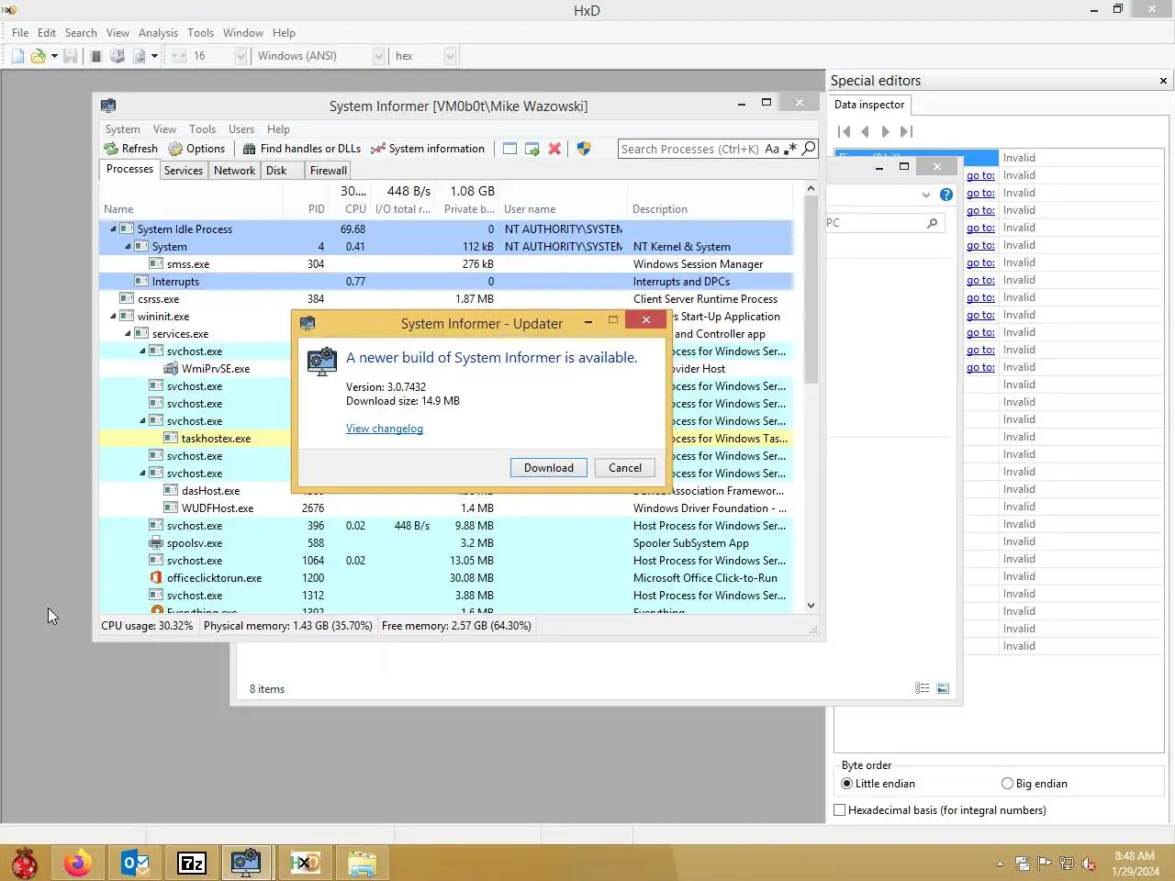The width and height of the screenshot is (1175, 881).
Task: Click the UAC shield icon in System Informer toolbar
Action: [x=584, y=149]
